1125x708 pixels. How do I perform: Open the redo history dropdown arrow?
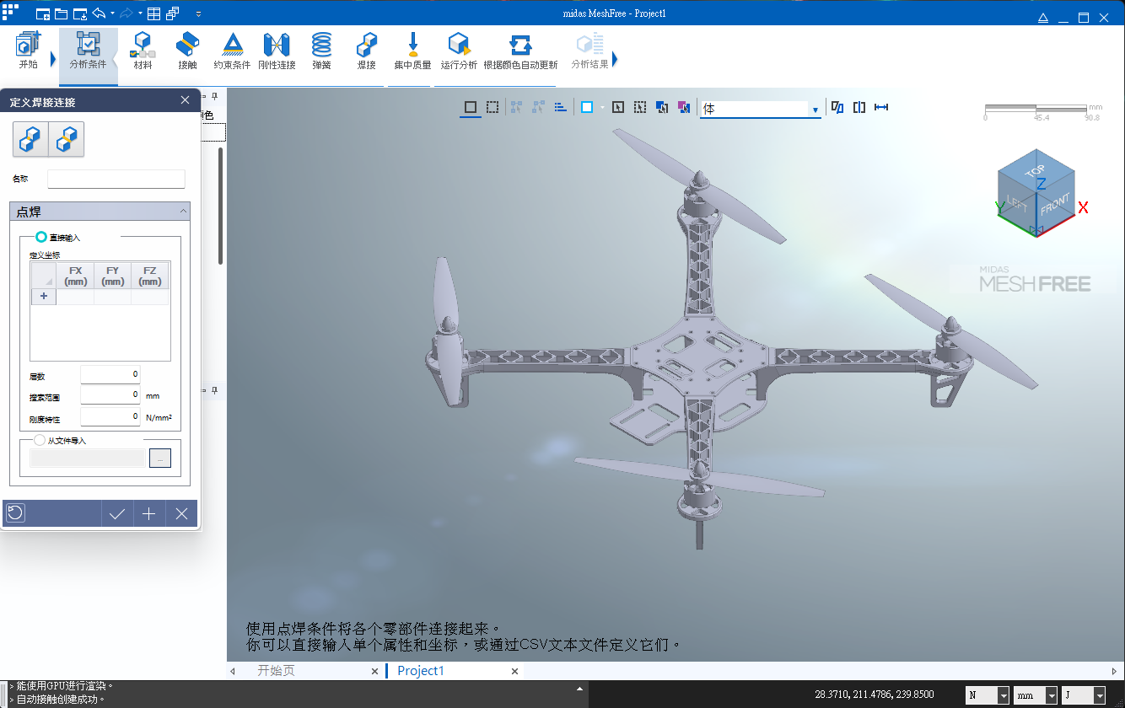tap(140, 14)
